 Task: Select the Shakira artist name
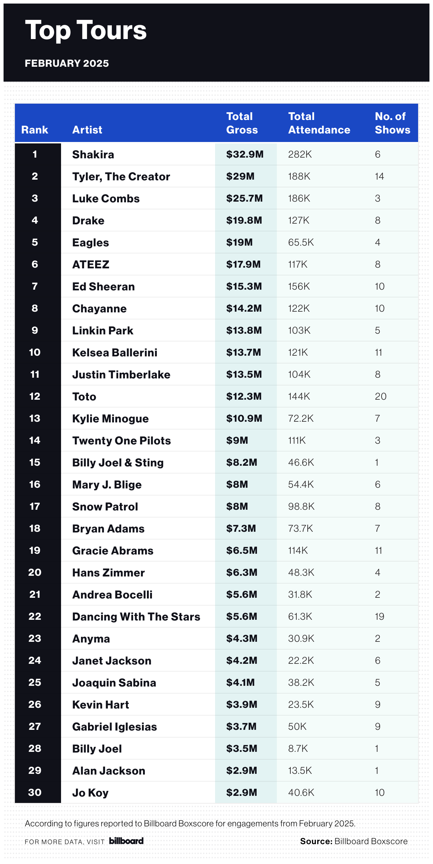tap(93, 154)
